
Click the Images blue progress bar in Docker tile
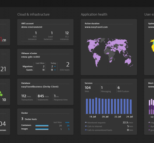pyautogui.click(x=42, y=129)
